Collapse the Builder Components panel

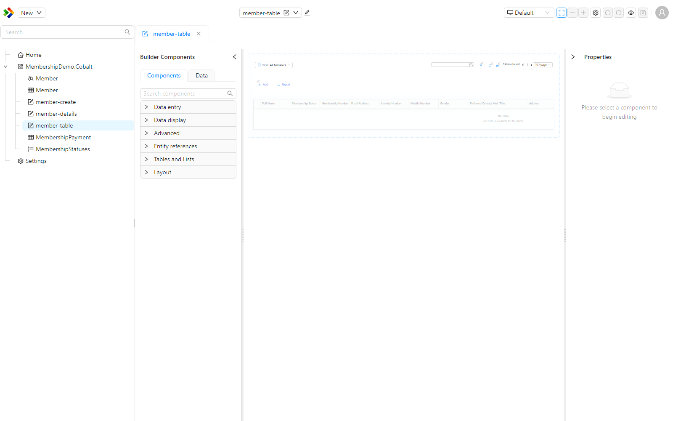(x=234, y=57)
